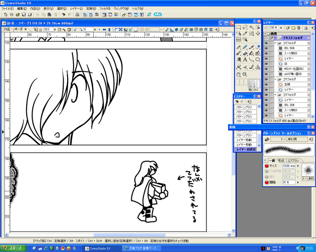Image resolution: width=316 pixels, height=252 pixels.
Task: Click the undo arrow in main toolbar
Action: (x=64, y=14)
